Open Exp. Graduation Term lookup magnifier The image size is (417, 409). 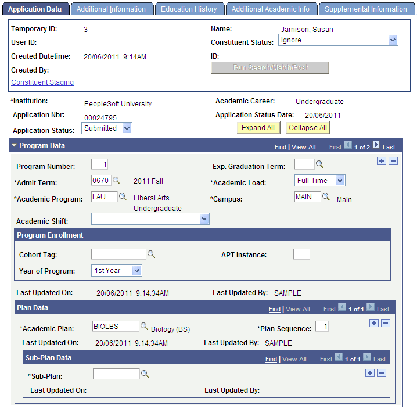[x=319, y=164]
